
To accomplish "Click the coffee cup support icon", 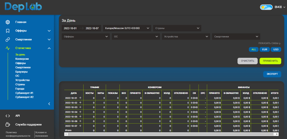I will click(8, 124).
